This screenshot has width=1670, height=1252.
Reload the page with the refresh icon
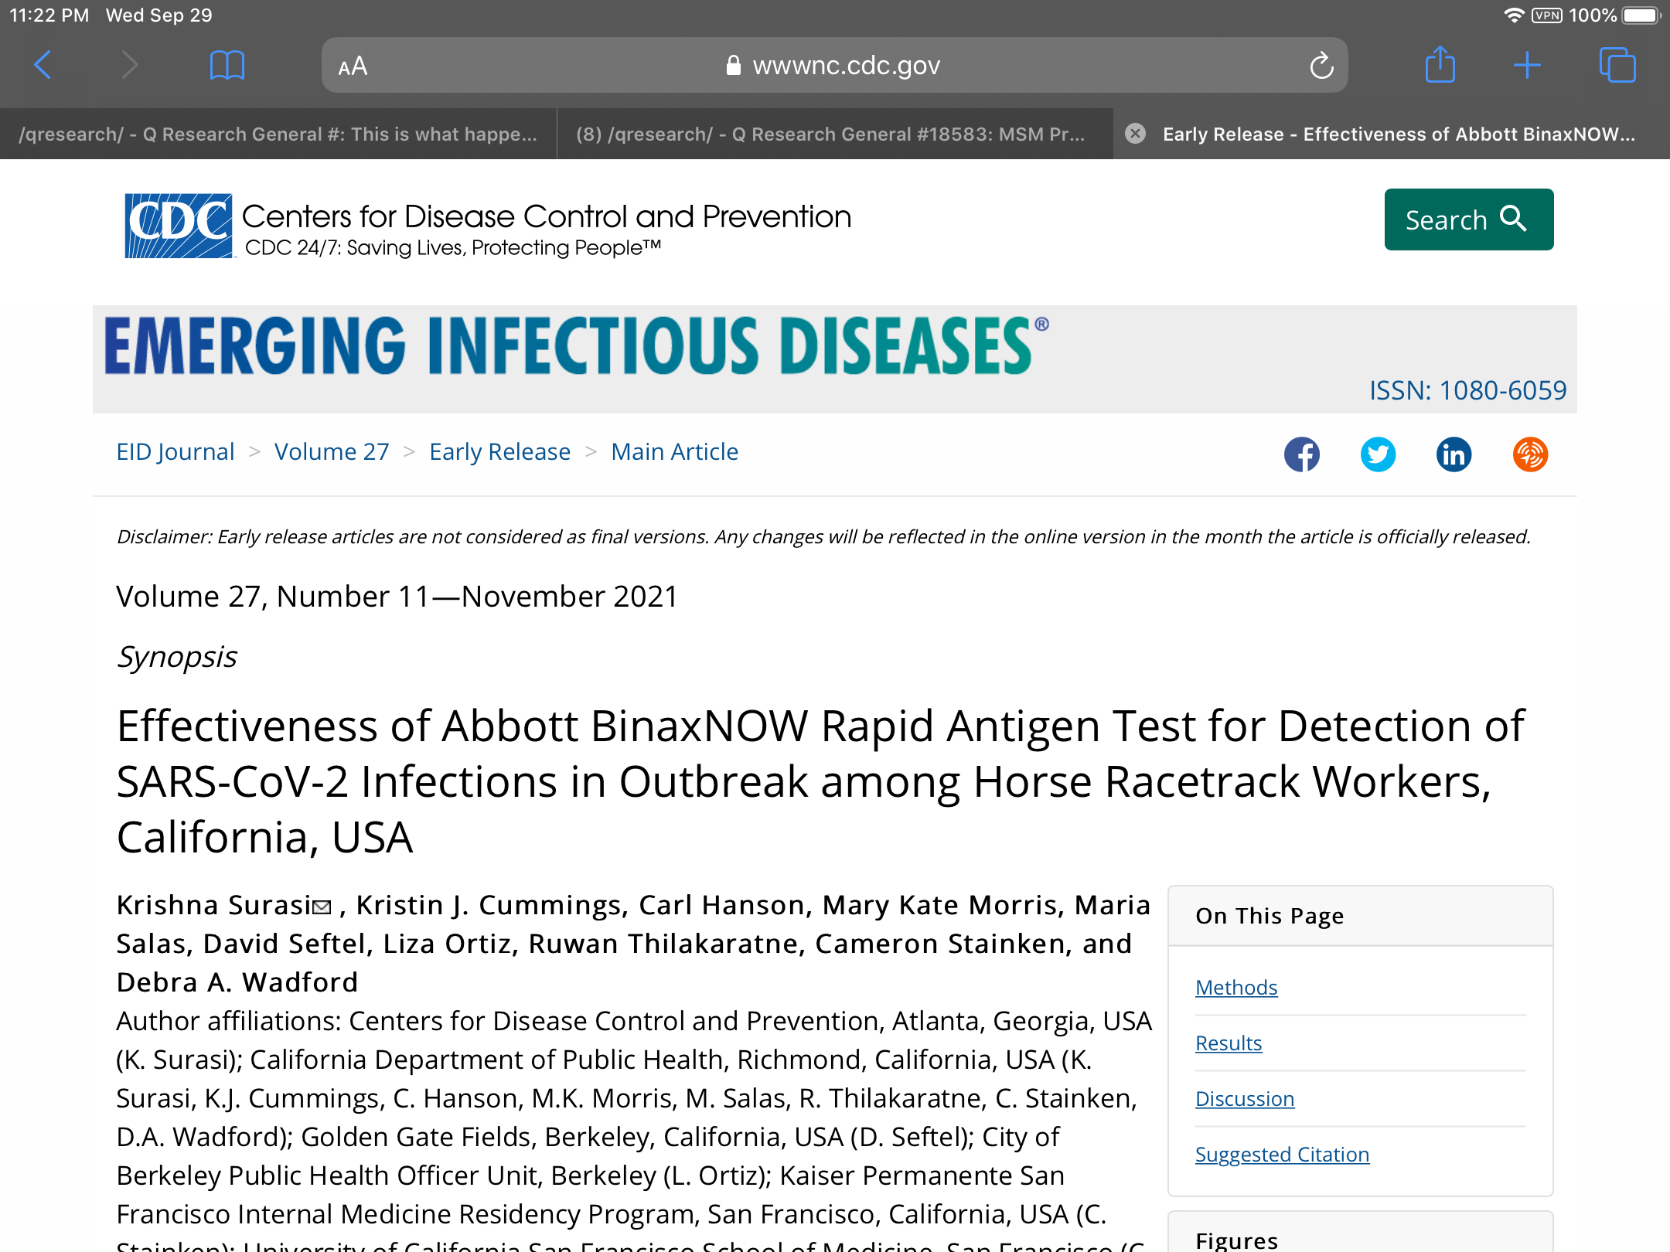(1321, 66)
